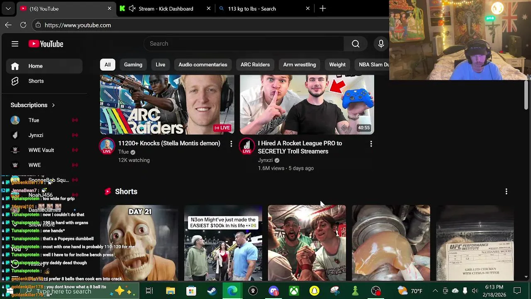Switch to Stream - Kick Dashboard tab
The width and height of the screenshot is (531, 299).
click(165, 9)
